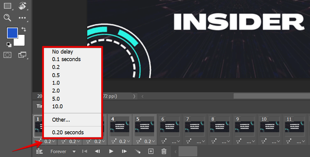310x157 pixels.
Task: Open the Forever looping options dropdown
Action: click(74, 152)
